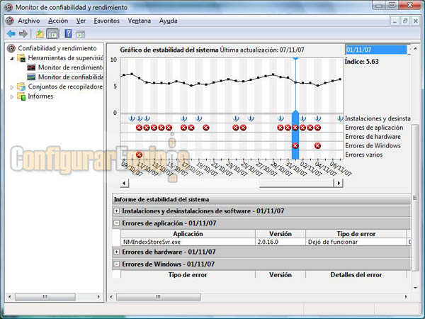Click the Errores de Windows row label

[373, 145]
